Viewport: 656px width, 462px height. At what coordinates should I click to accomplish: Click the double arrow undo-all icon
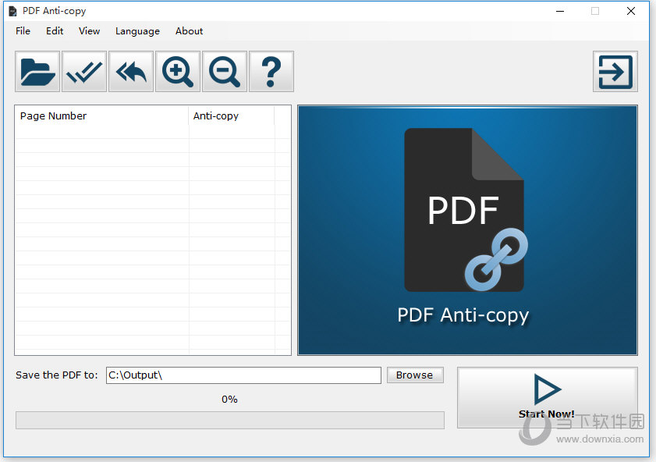point(131,72)
